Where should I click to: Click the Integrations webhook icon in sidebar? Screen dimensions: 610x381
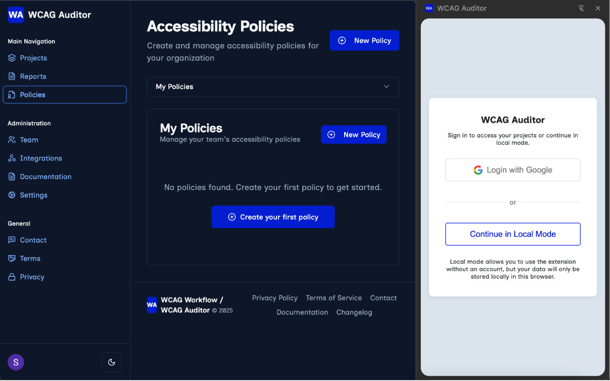click(12, 158)
